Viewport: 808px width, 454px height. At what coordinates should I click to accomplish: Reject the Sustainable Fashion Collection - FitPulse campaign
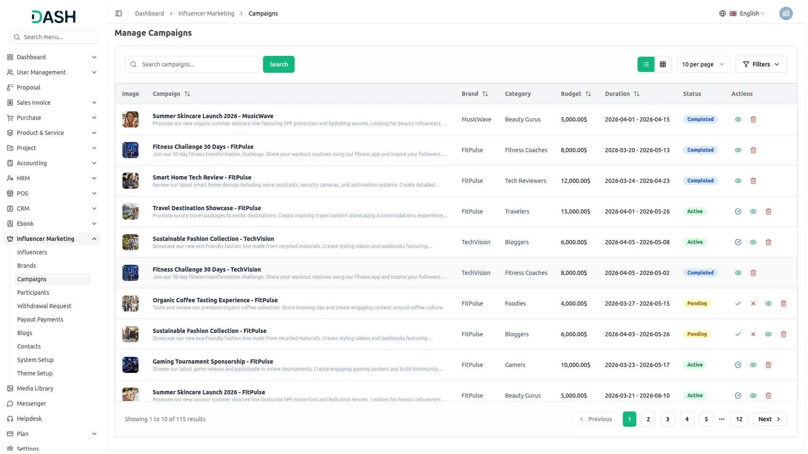[753, 334]
